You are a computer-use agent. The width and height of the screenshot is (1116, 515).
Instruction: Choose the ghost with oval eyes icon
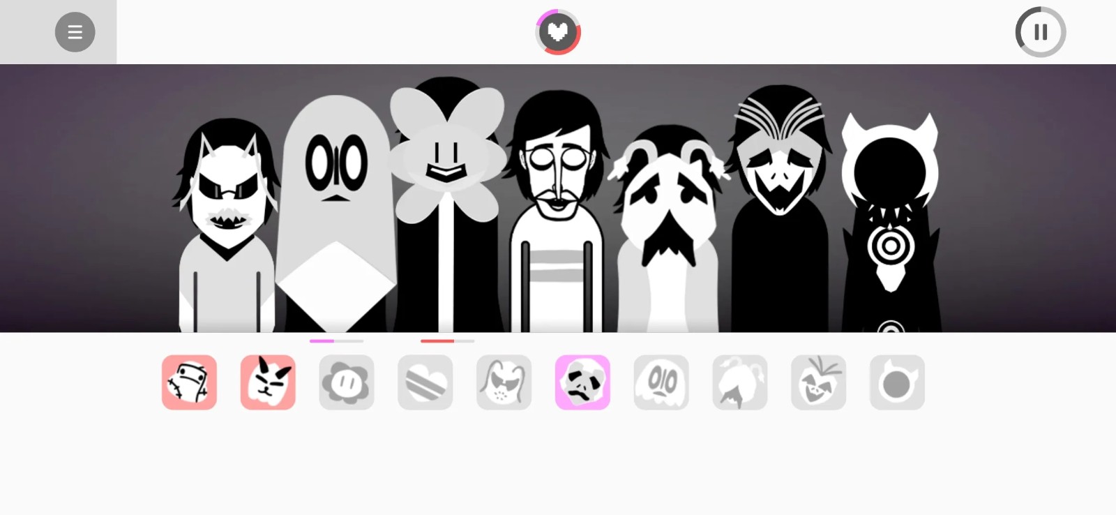click(x=661, y=382)
